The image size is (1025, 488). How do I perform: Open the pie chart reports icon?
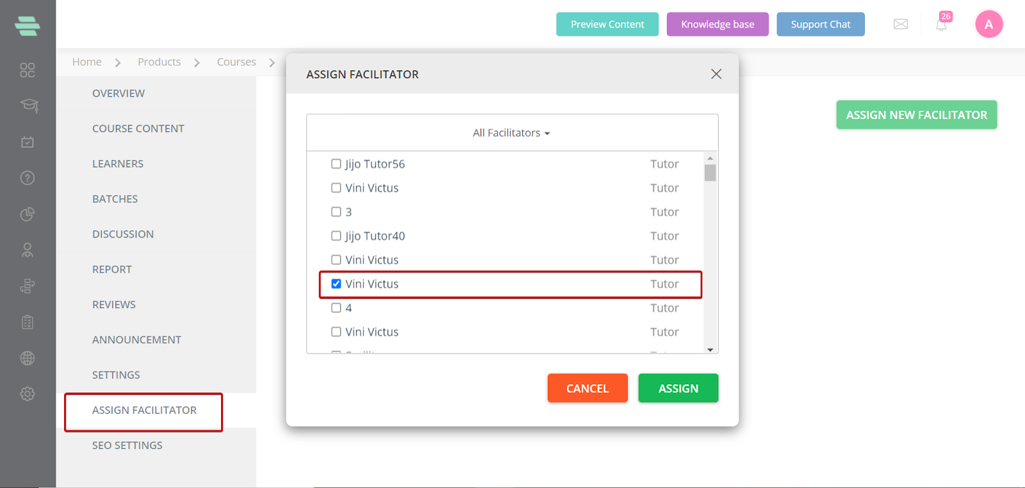pos(28,214)
